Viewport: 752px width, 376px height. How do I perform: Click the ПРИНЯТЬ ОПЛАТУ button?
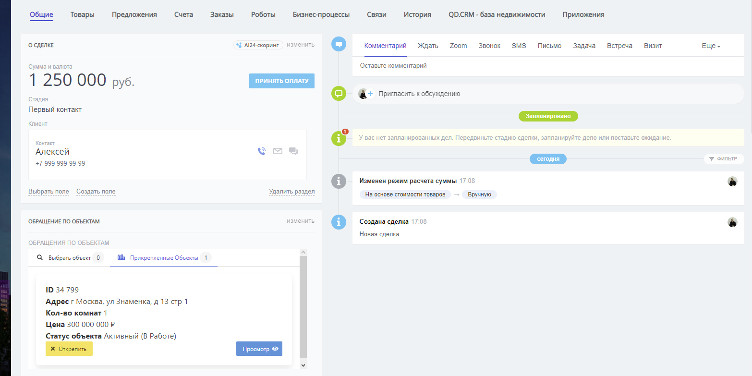[x=281, y=81]
